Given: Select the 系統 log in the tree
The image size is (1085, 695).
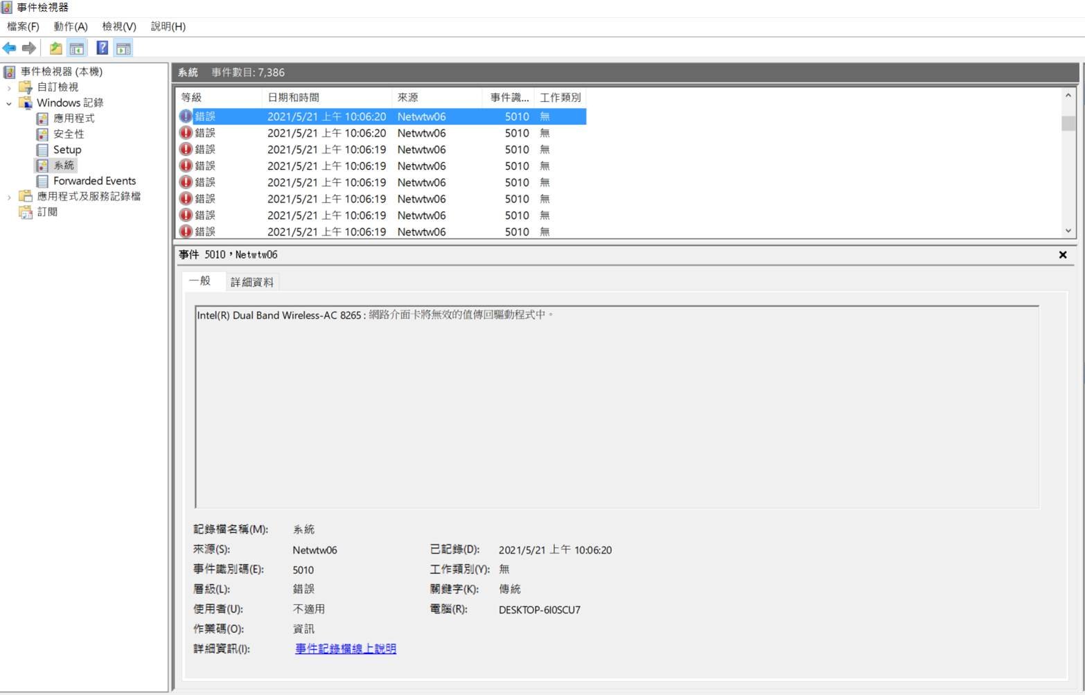Looking at the screenshot, I should coord(64,165).
